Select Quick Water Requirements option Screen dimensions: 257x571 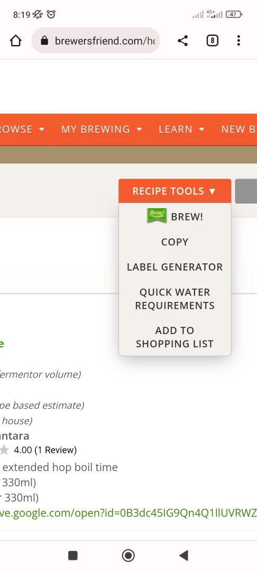pyautogui.click(x=175, y=299)
